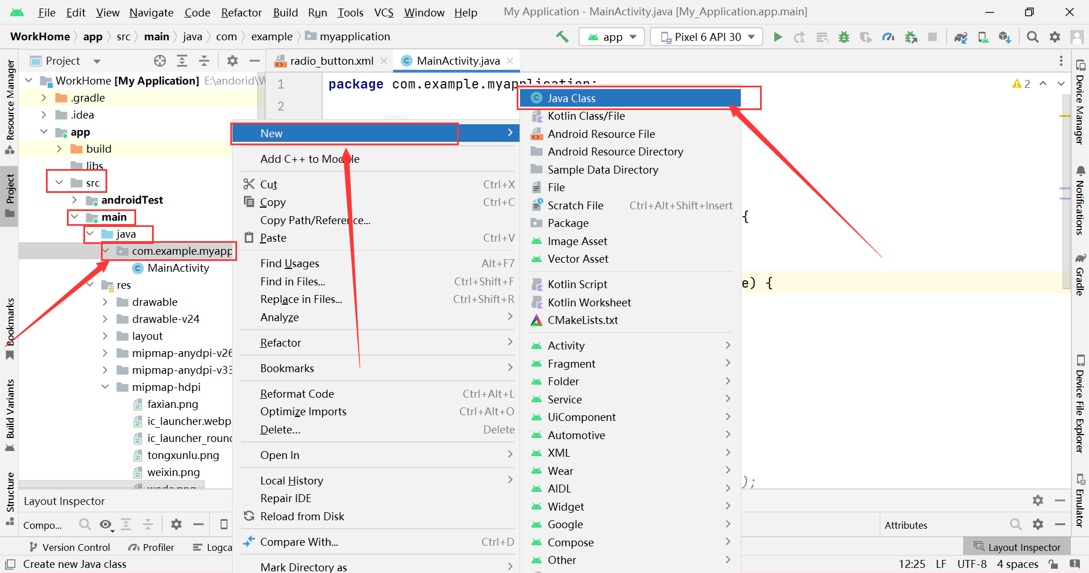Click Attributes panel search icon
The width and height of the screenshot is (1089, 573).
tap(1015, 524)
